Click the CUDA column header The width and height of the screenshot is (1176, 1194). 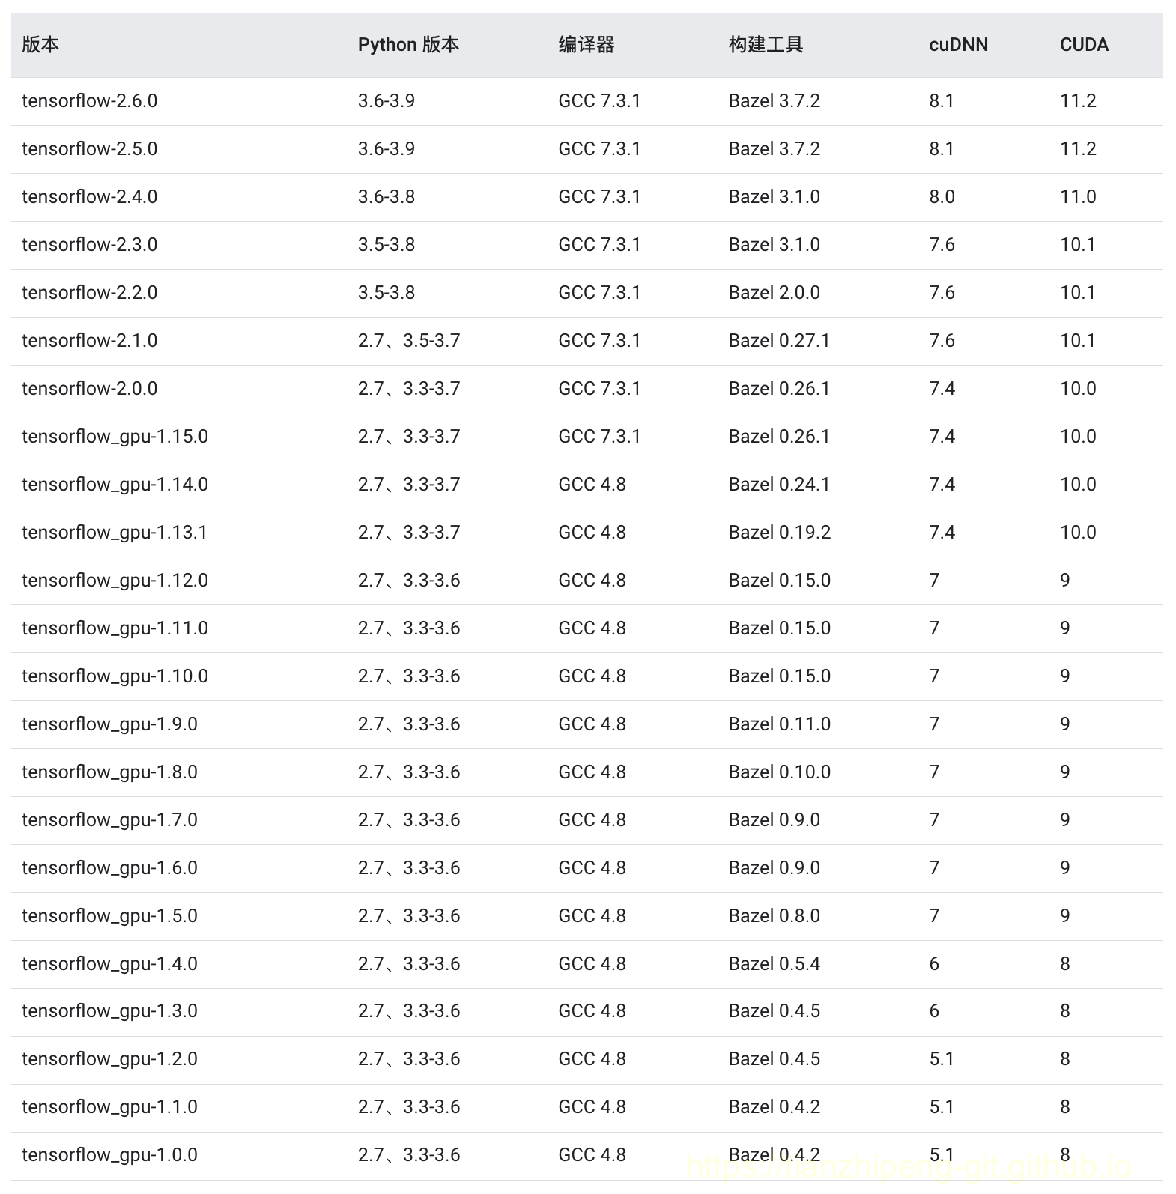tap(1084, 45)
